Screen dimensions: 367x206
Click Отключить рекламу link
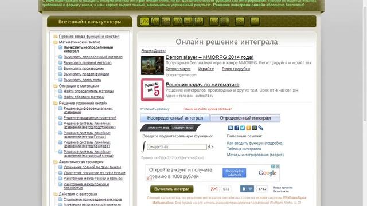pyautogui.click(x=154, y=109)
